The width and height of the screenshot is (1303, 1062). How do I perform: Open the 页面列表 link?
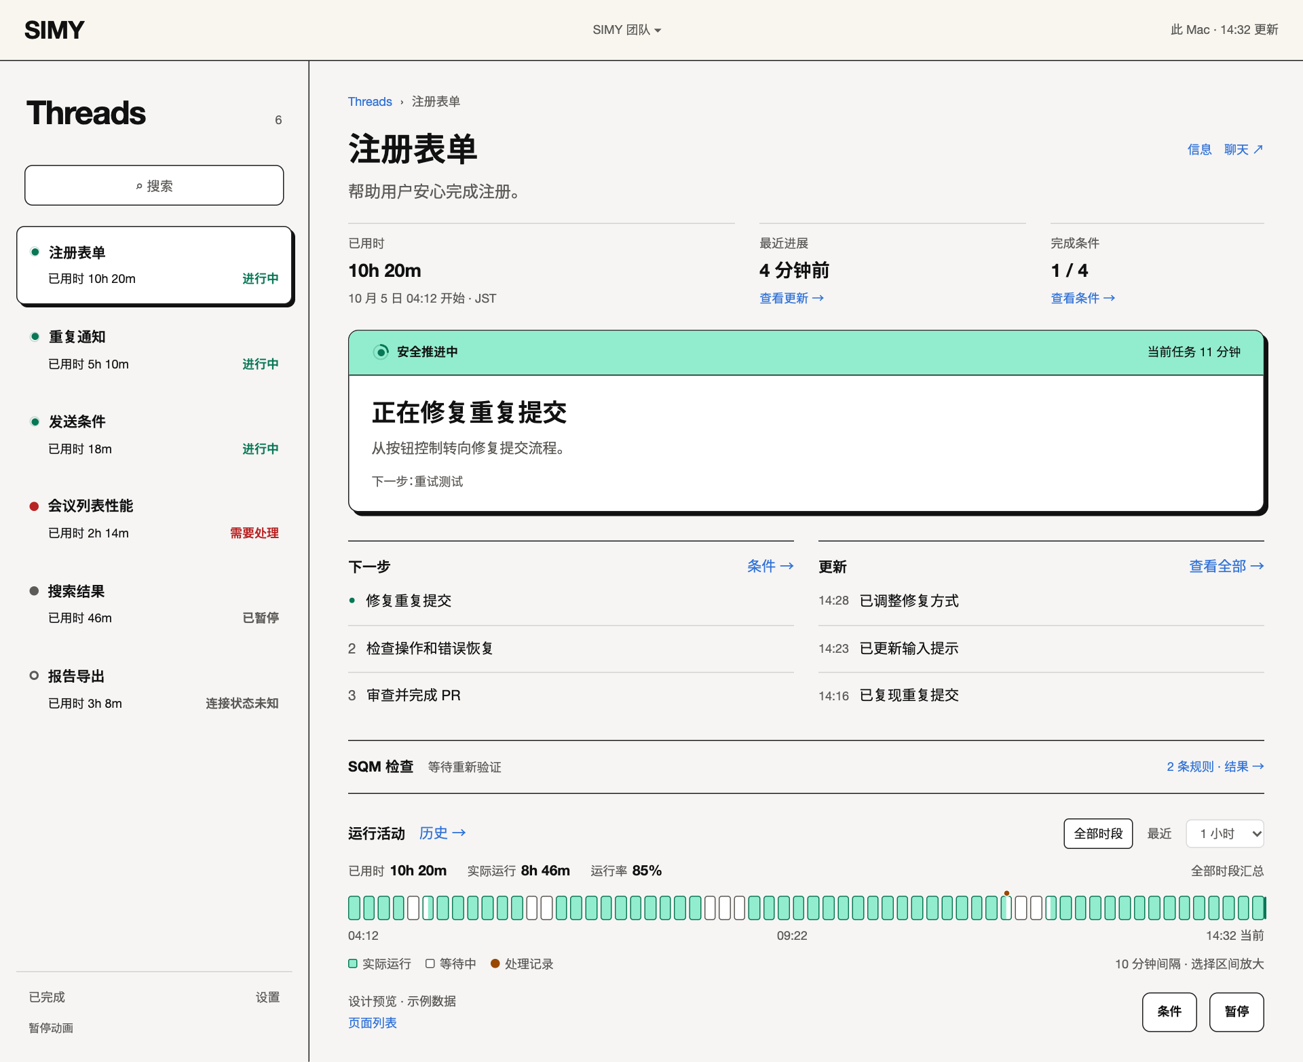(x=373, y=1023)
